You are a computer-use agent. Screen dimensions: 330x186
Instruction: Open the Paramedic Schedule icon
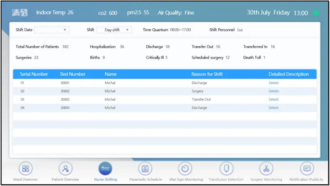coord(145,169)
